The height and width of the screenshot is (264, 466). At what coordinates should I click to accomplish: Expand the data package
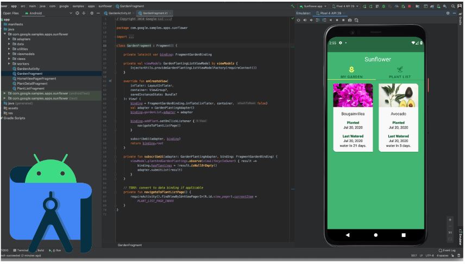click(9, 44)
